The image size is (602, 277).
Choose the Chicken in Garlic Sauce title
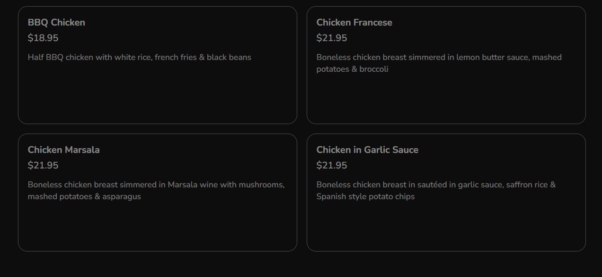[367, 150]
